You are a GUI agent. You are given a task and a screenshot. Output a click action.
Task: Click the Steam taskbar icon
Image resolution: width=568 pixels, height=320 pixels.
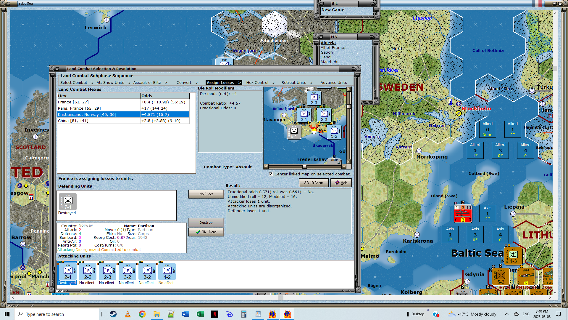coord(113,314)
